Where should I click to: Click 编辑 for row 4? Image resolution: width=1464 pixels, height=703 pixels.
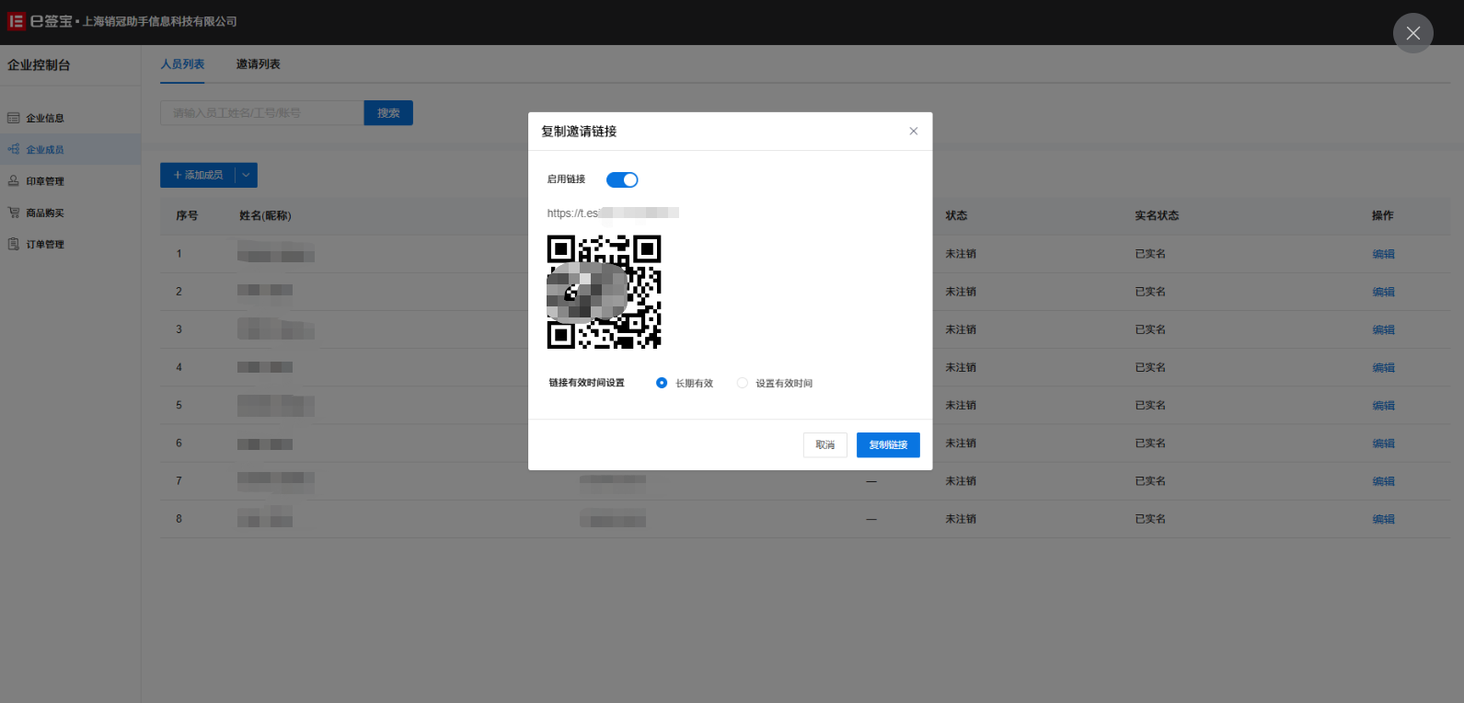point(1383,367)
